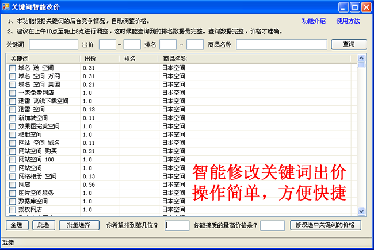Open the 使用方法 link
Viewport: 374px width, 250px height.
[348, 21]
